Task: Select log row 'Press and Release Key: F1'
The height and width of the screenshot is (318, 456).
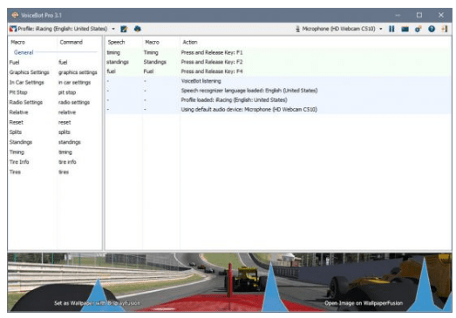Action: [278, 52]
